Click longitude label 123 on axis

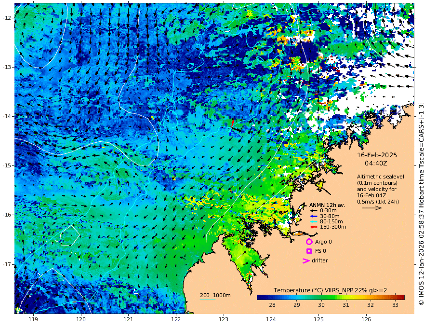point(224,319)
